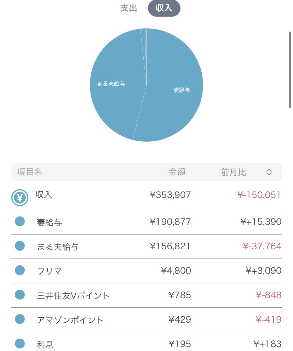Tap the yen circle icon beside 収入
The height and width of the screenshot is (351, 293).
(x=20, y=198)
